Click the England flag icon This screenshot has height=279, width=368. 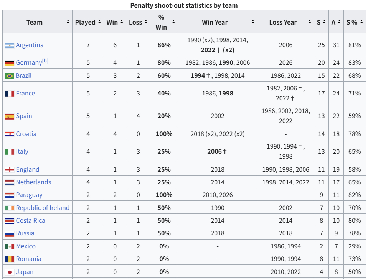10,170
